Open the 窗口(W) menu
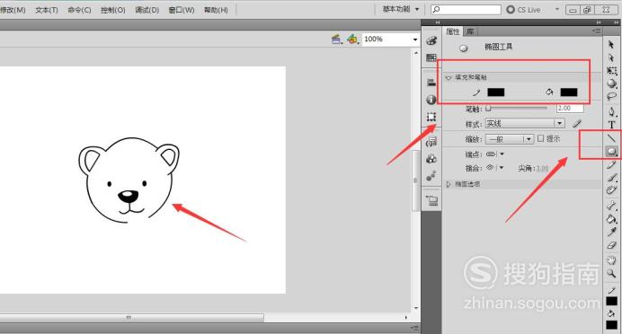This screenshot has height=334, width=622. click(182, 10)
